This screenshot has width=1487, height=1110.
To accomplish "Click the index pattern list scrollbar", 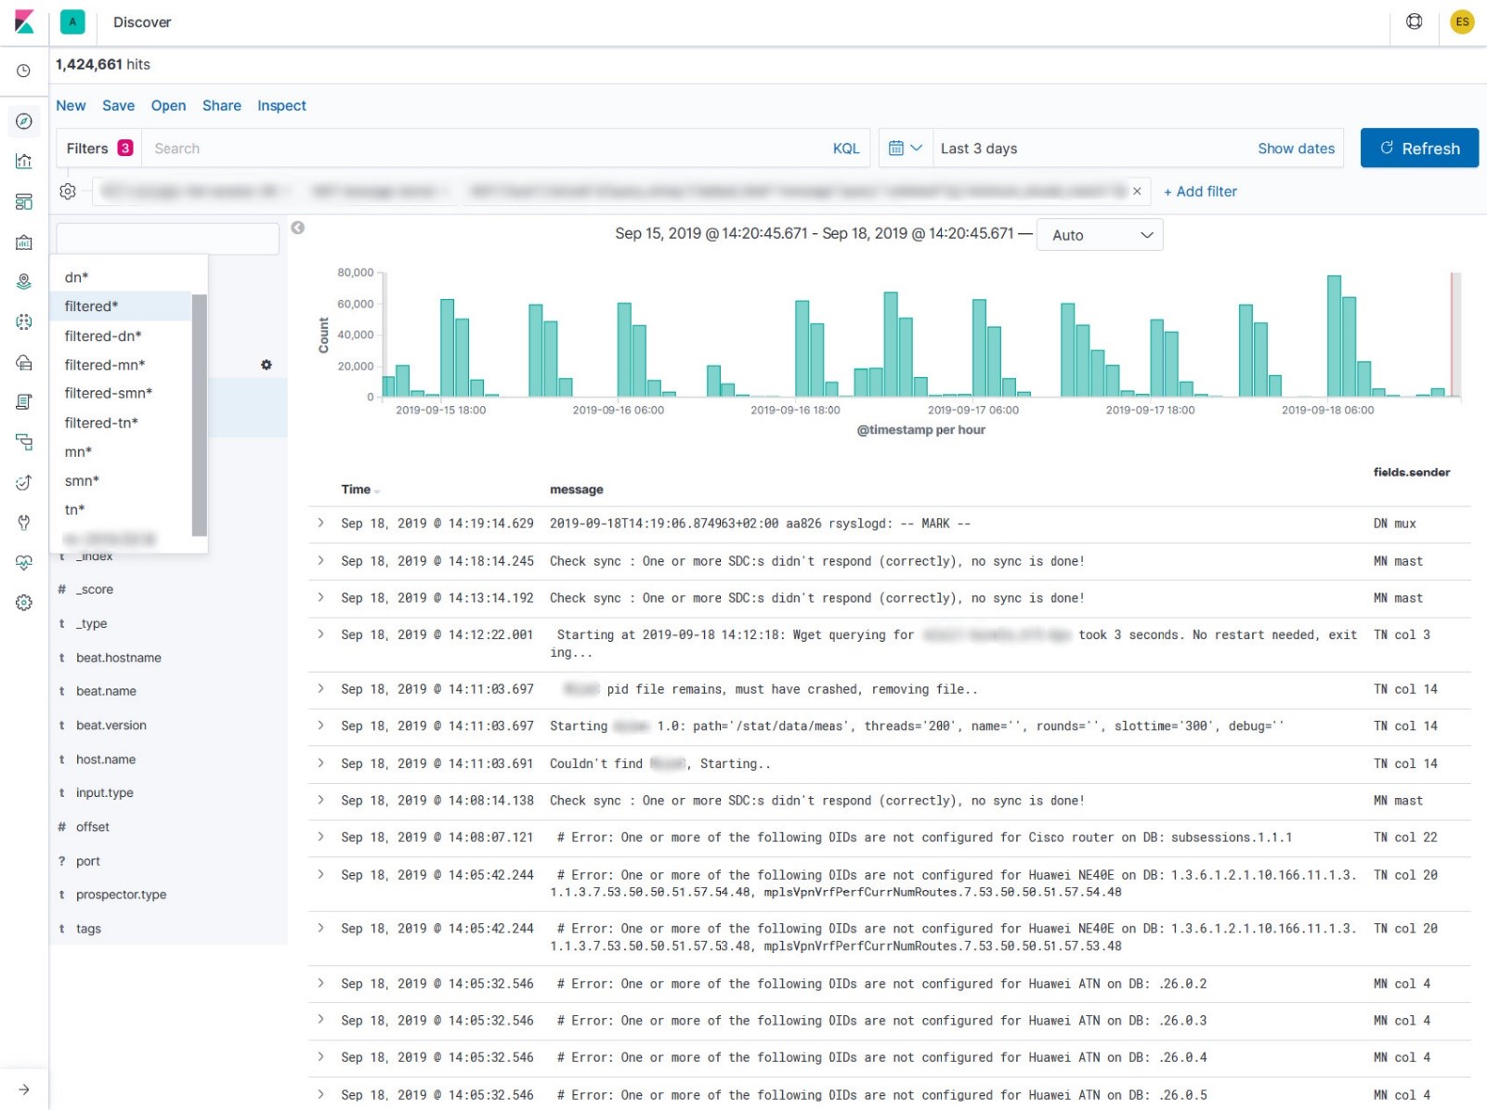I will (x=199, y=414).
